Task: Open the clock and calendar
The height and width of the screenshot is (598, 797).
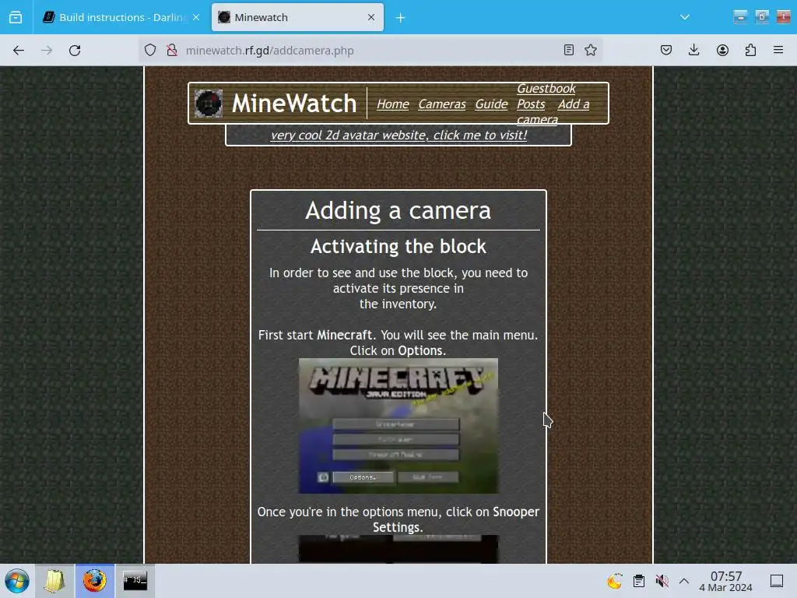Action: pos(726,581)
